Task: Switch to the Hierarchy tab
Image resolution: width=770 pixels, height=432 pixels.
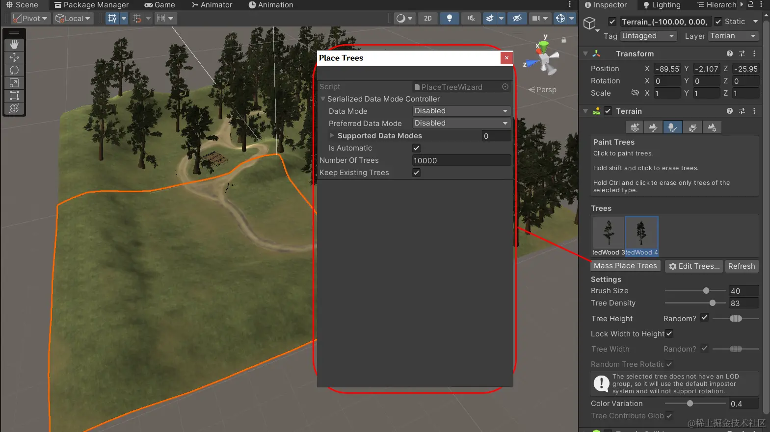Action: click(x=717, y=5)
